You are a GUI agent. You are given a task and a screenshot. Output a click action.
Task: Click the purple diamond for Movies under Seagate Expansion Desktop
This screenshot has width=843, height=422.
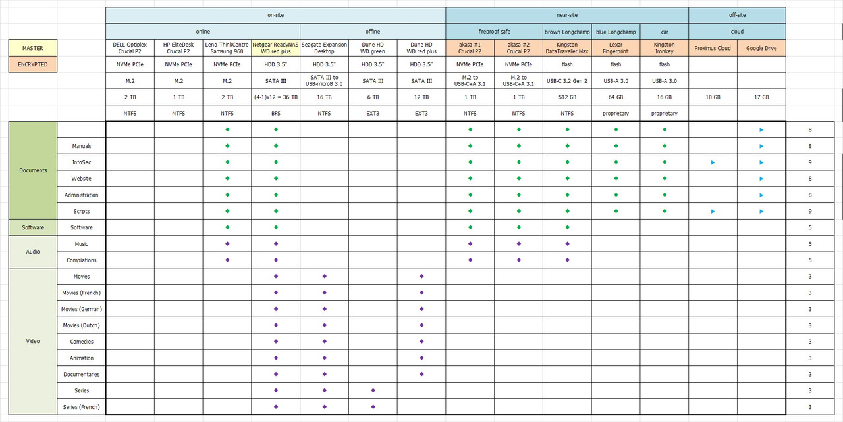(x=325, y=277)
